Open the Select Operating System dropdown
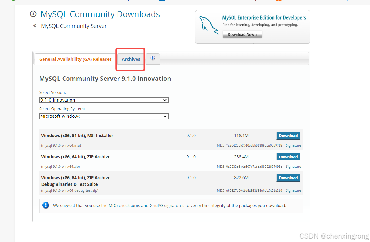The width and height of the screenshot is (370, 242). [x=104, y=116]
